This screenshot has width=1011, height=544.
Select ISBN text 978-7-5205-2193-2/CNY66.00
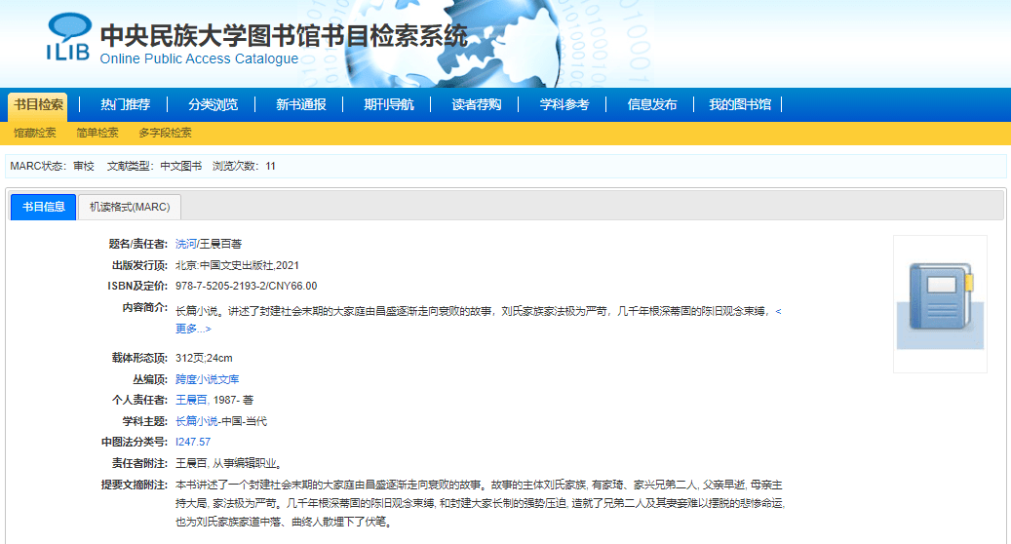click(247, 286)
